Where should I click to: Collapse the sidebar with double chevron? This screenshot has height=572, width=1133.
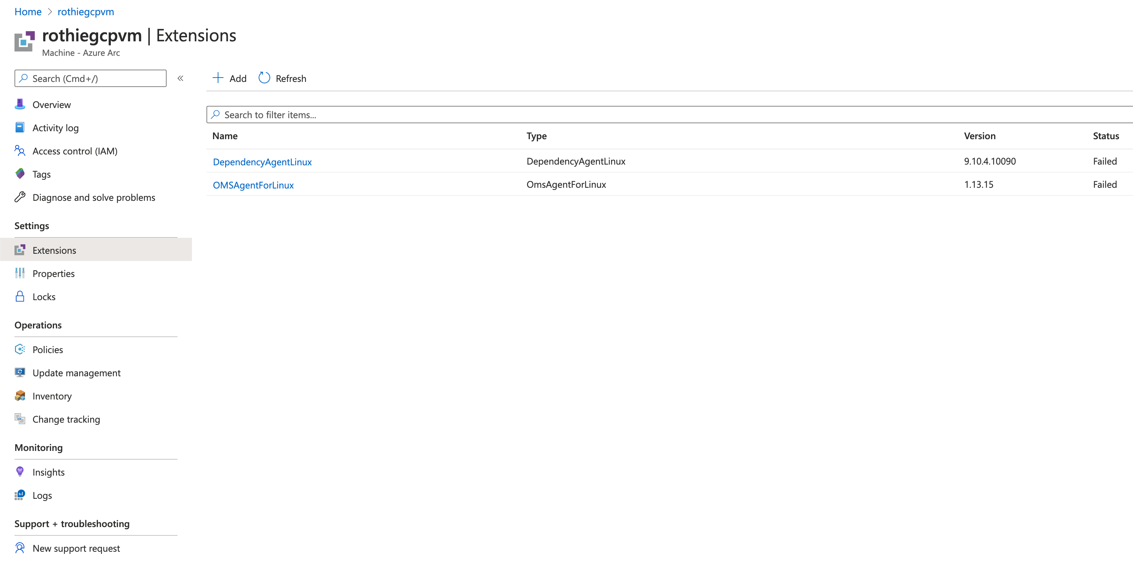tap(180, 78)
